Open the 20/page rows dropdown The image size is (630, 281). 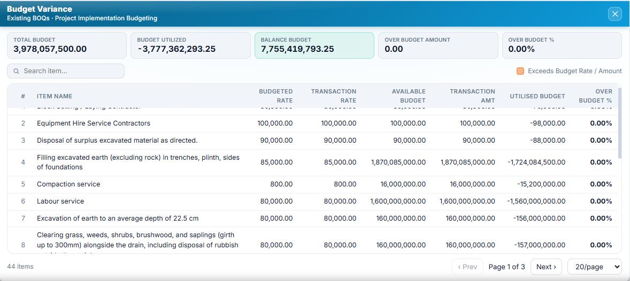click(x=594, y=267)
